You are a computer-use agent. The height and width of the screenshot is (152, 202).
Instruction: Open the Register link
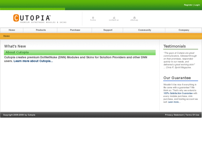pos(188,5)
